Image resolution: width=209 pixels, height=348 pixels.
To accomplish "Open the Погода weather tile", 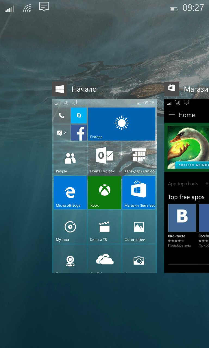I will (122, 124).
